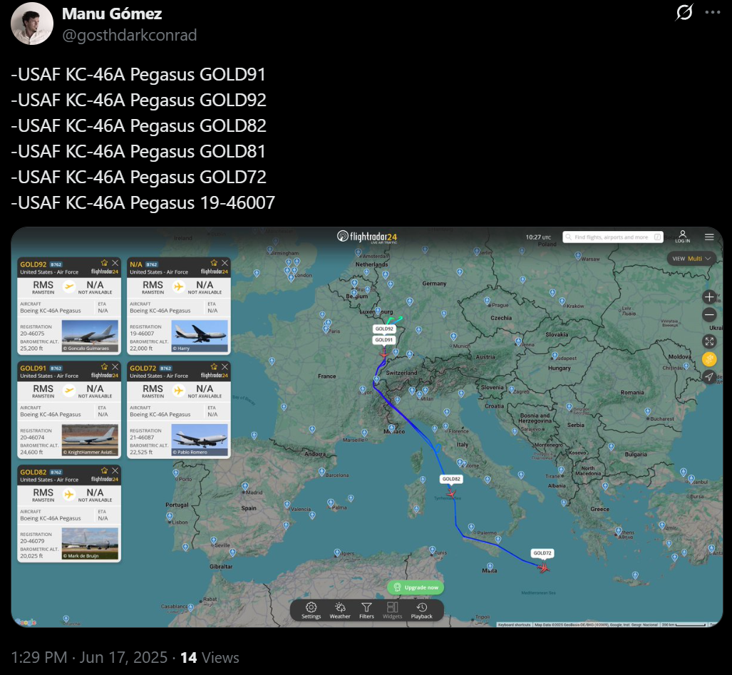The image size is (732, 675).
Task: Close the GOLD92 flight card
Action: point(115,263)
